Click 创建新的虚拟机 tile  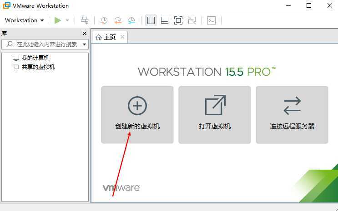pyautogui.click(x=137, y=115)
